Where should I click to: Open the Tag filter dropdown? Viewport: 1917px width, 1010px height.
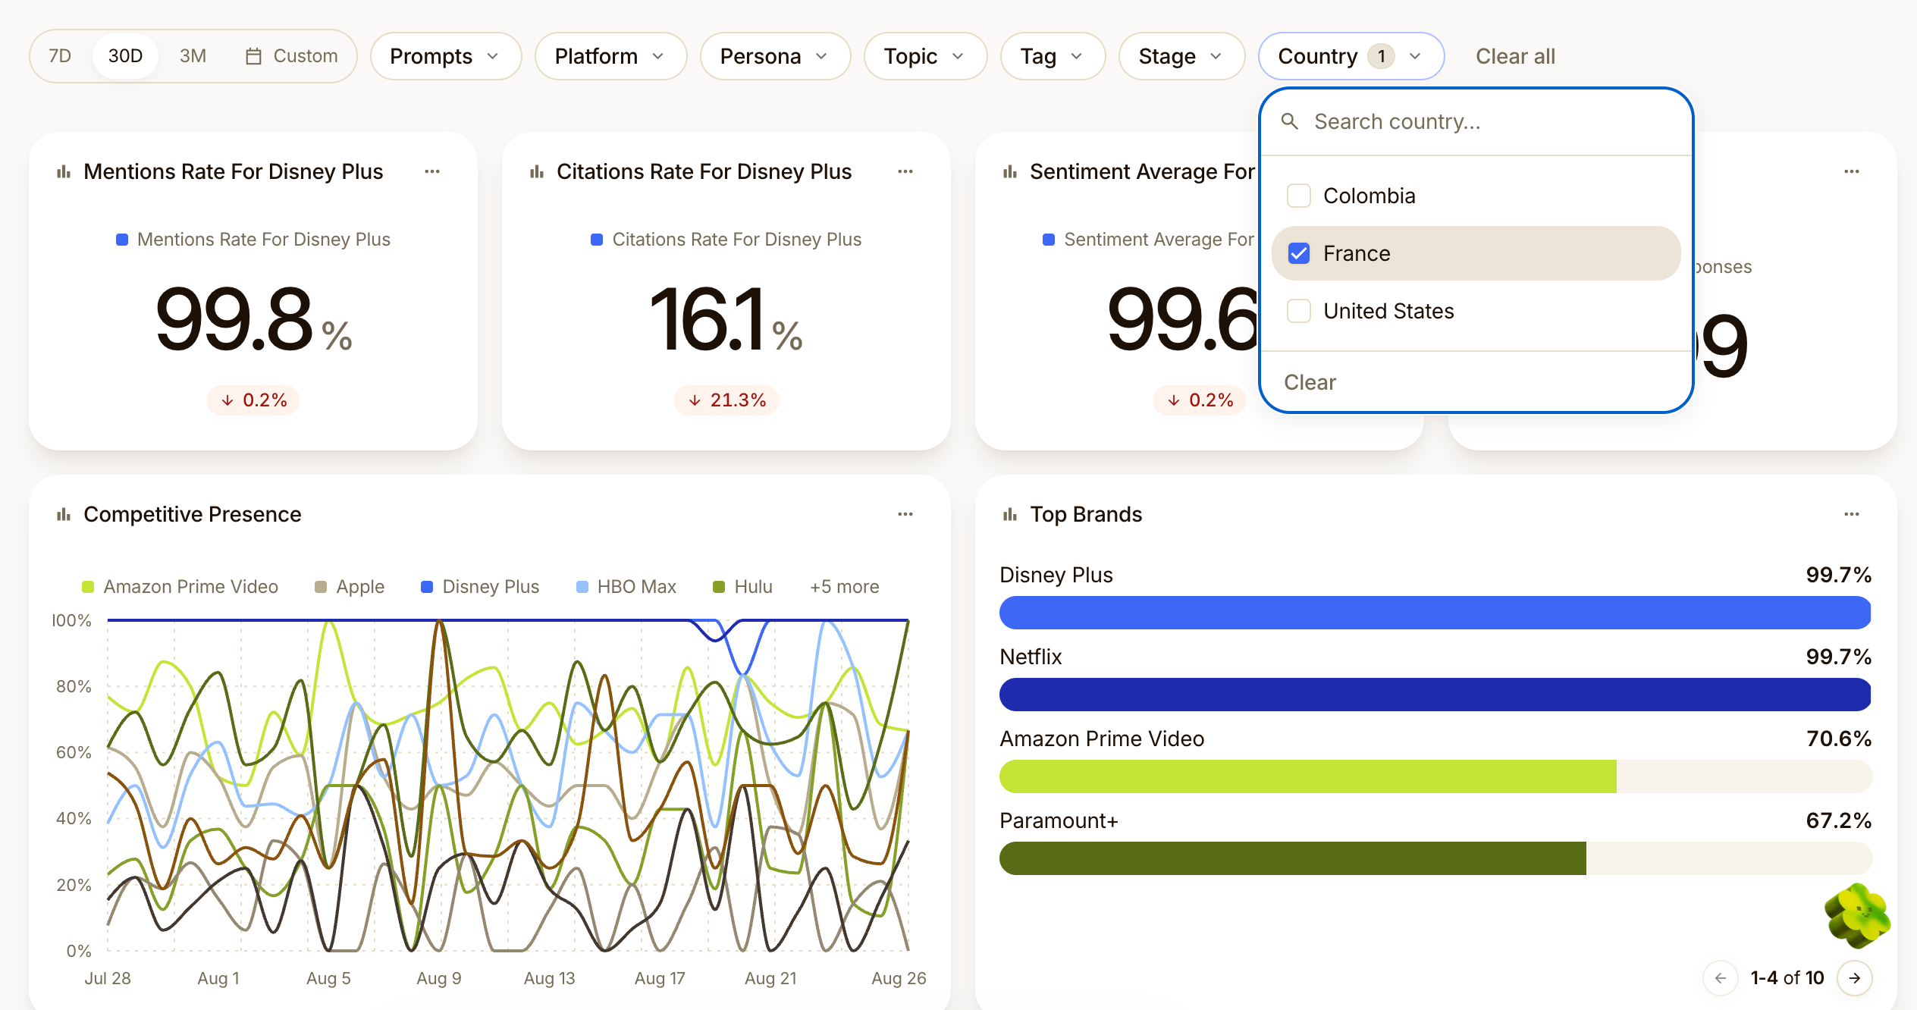1053,56
